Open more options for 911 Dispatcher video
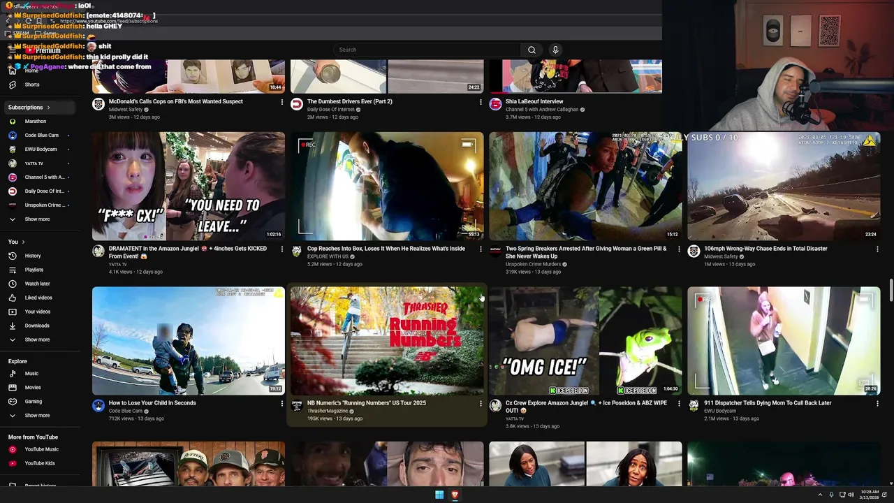Image resolution: width=894 pixels, height=503 pixels. 877,404
